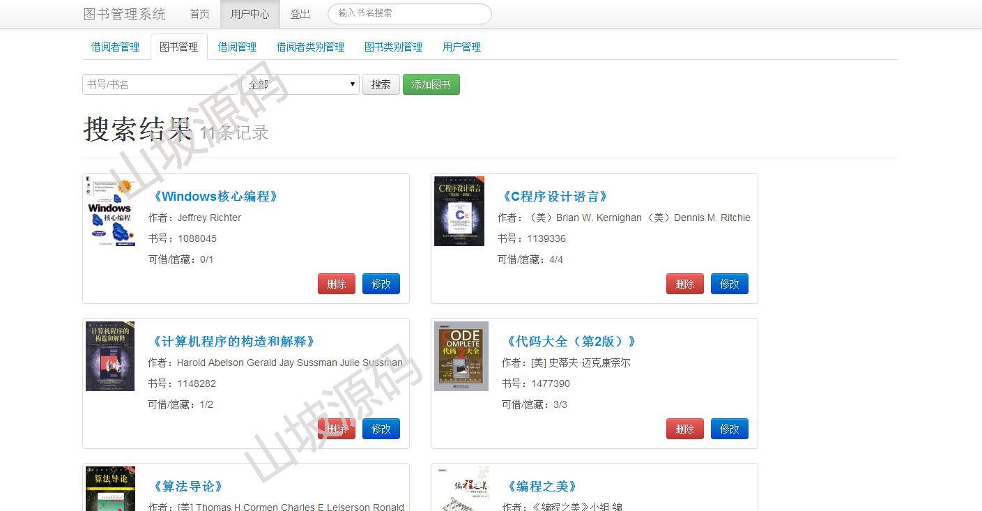
Task: Open 用户中心 in the top navigation
Action: [x=250, y=14]
